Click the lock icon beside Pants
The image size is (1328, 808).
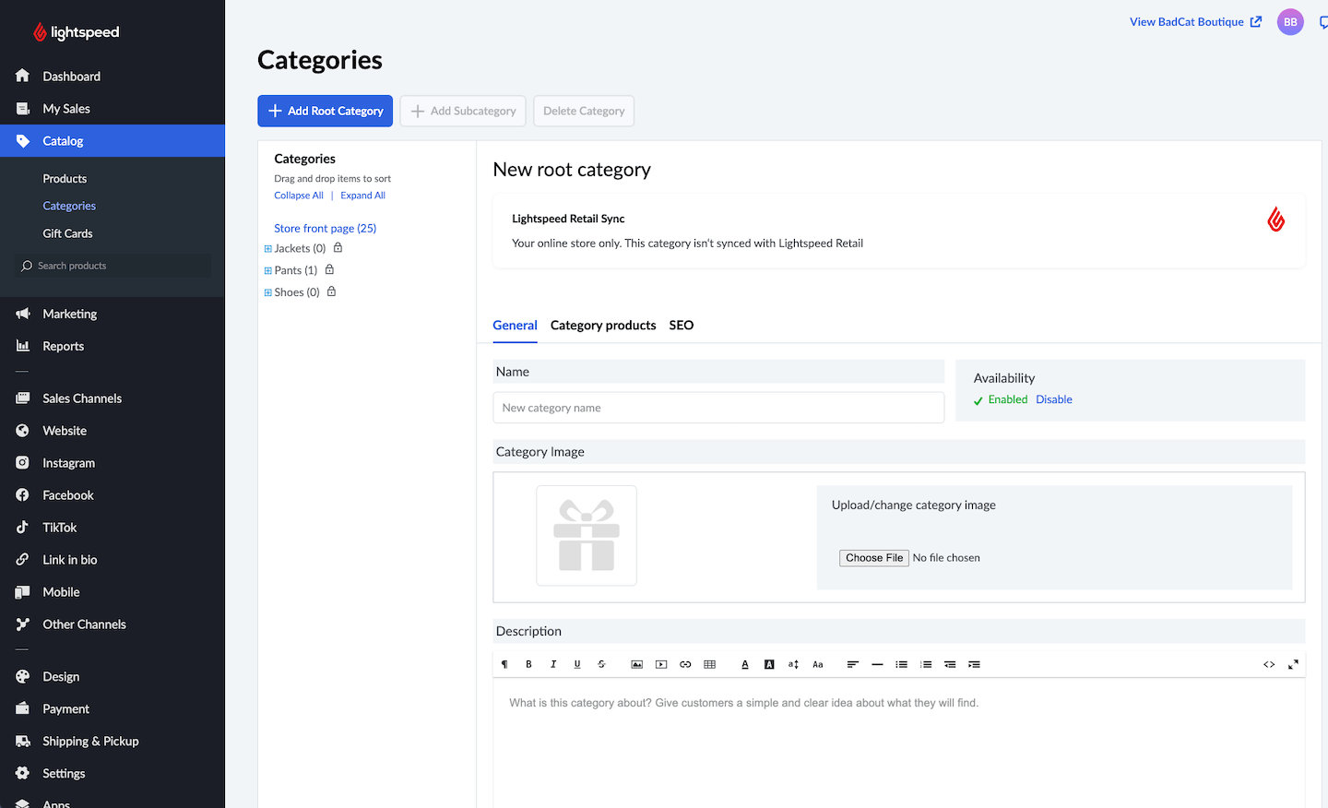tap(329, 269)
